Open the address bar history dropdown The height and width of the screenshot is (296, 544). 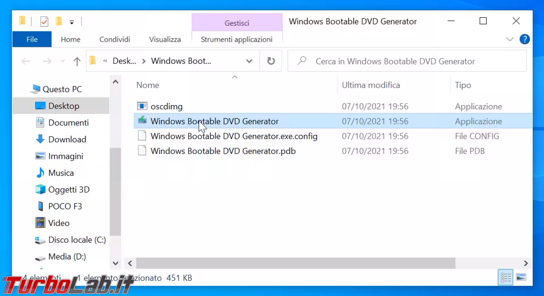coord(249,61)
